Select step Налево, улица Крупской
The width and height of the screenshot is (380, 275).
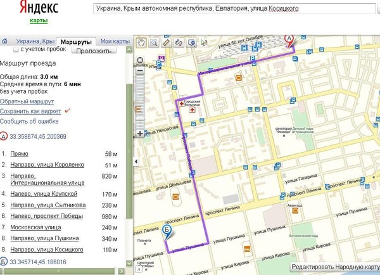tap(44, 194)
